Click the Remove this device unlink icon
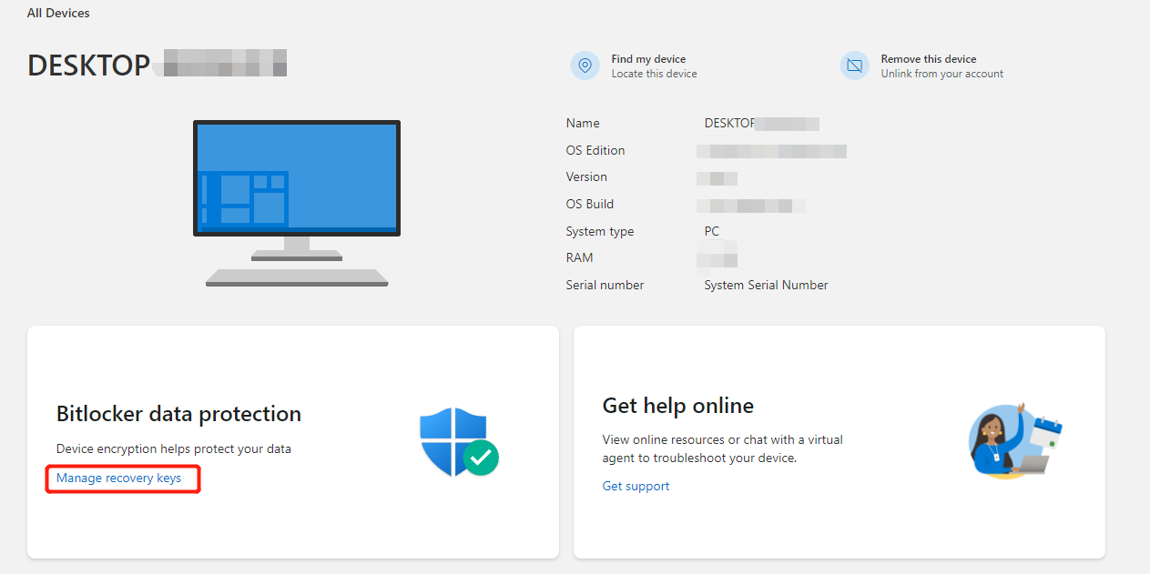Viewport: 1150px width, 574px height. (855, 65)
